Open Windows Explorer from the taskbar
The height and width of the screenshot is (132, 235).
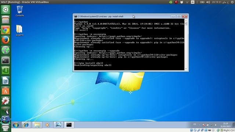[37, 125]
